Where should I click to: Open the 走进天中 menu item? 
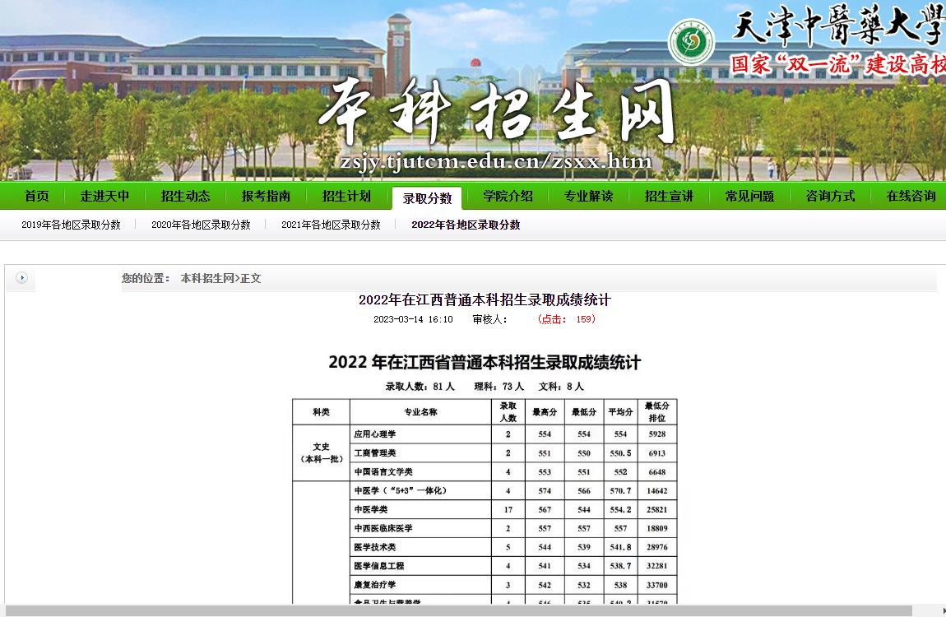point(105,196)
